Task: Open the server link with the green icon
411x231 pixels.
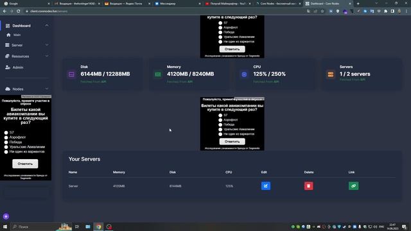Action: [354, 186]
